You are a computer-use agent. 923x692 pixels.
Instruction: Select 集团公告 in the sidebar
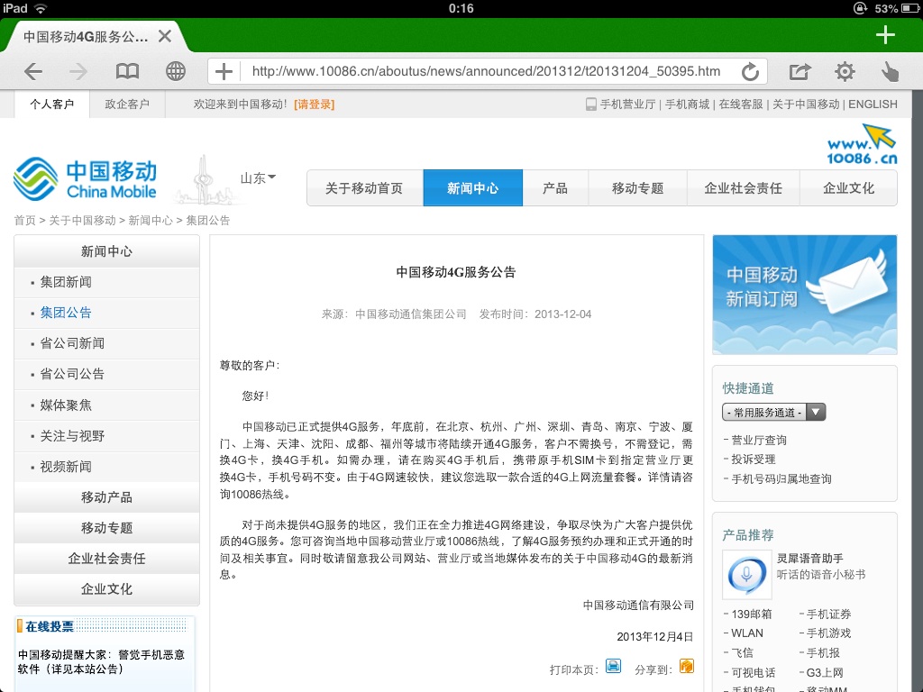tap(65, 313)
